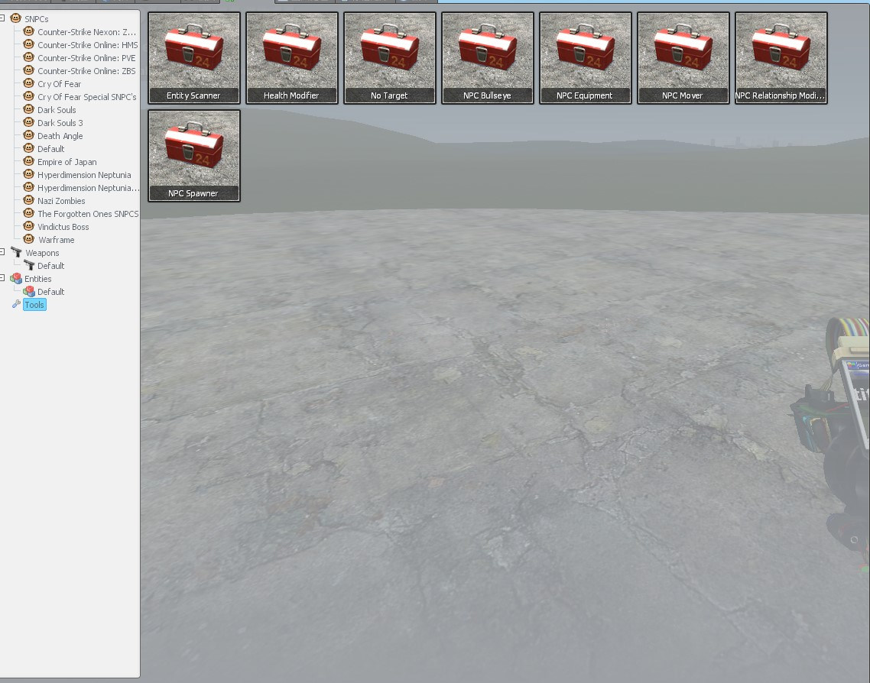Click the Tools item in the tree
The width and height of the screenshot is (870, 683).
tap(34, 305)
